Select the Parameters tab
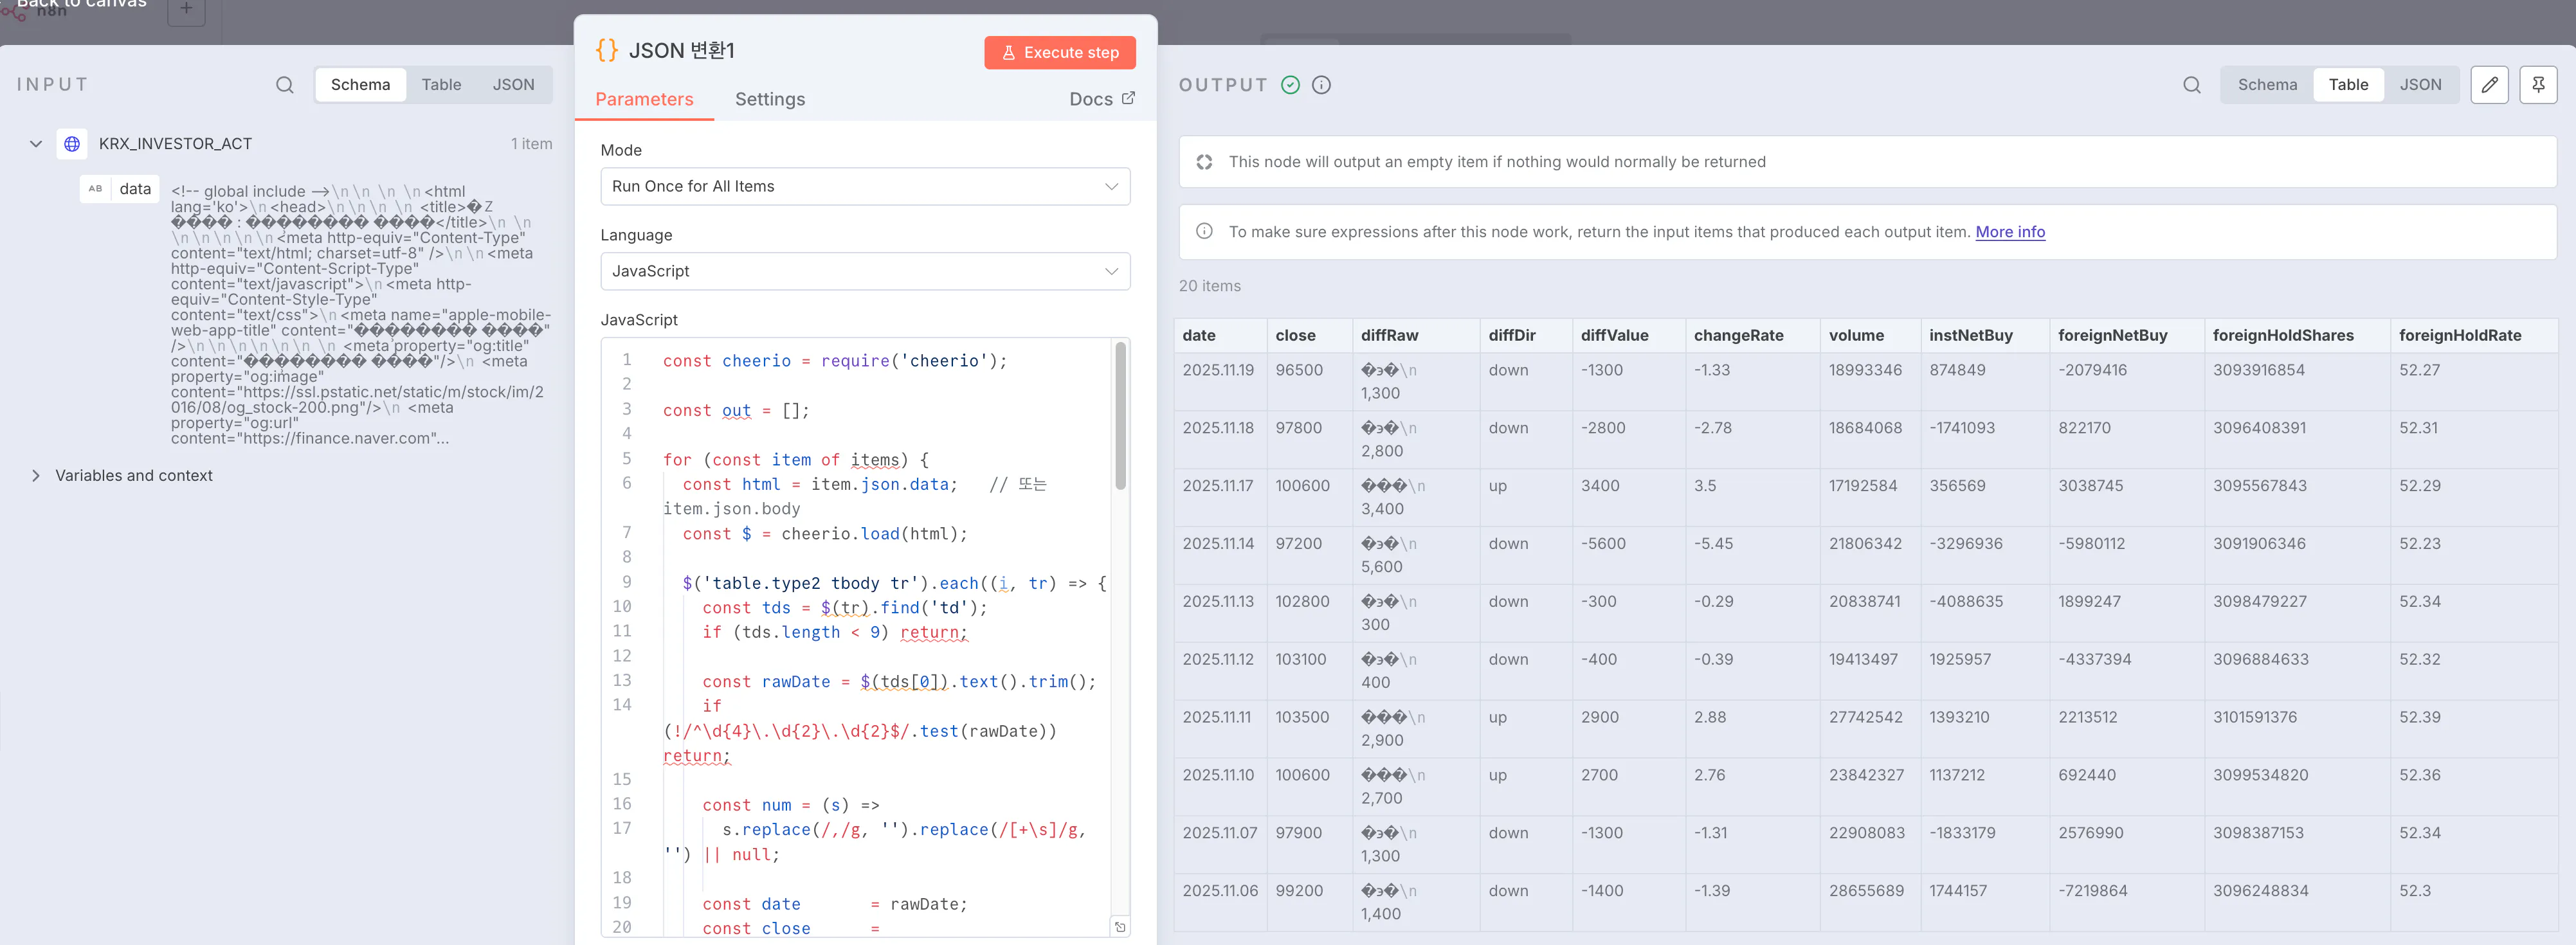Viewport: 2576px width, 945px height. (644, 99)
